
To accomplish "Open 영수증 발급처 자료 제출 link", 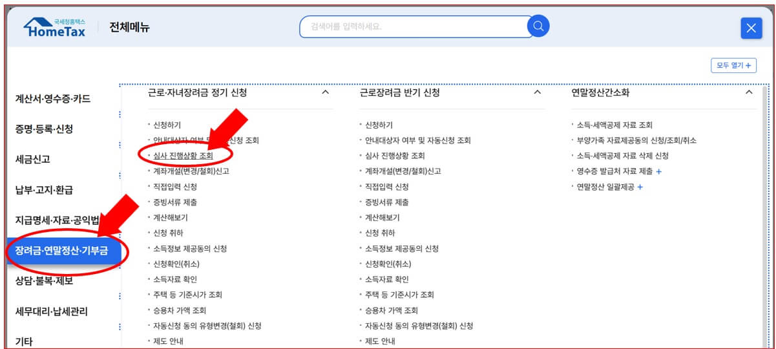I will [x=614, y=171].
